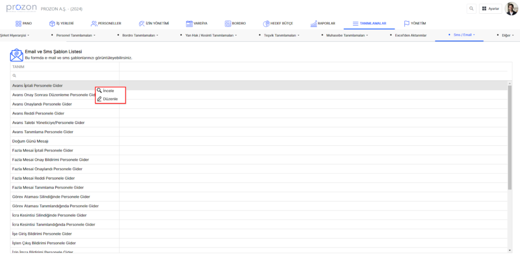Expand the Şirket Hiyerarşisi dropdown
This screenshot has height=258, width=520.
[14, 35]
